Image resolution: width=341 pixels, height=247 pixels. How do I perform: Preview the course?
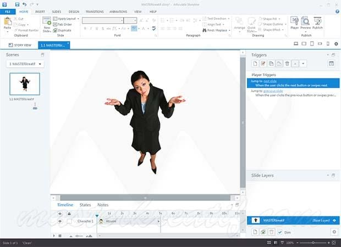pyautogui.click(x=306, y=21)
